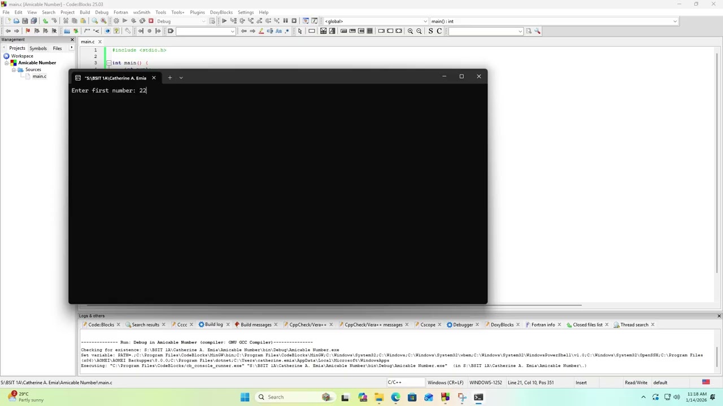
Task: Switch to the Files management tab
Action: click(x=57, y=48)
